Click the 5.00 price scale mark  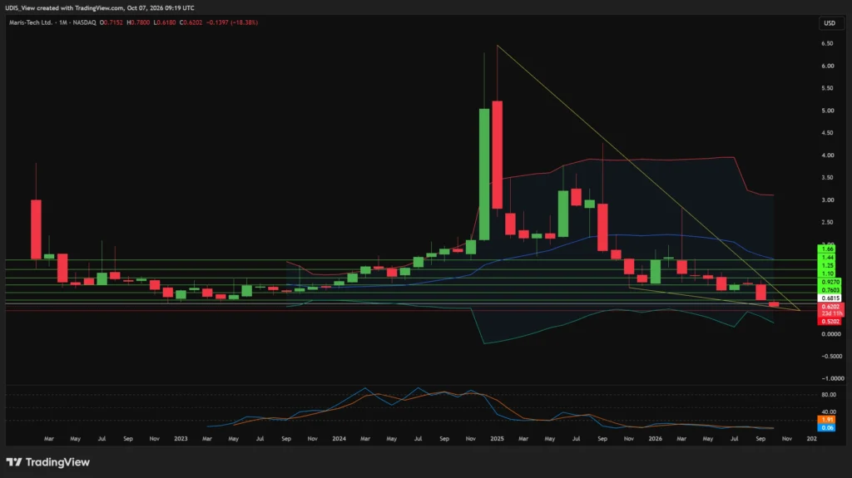coord(828,111)
